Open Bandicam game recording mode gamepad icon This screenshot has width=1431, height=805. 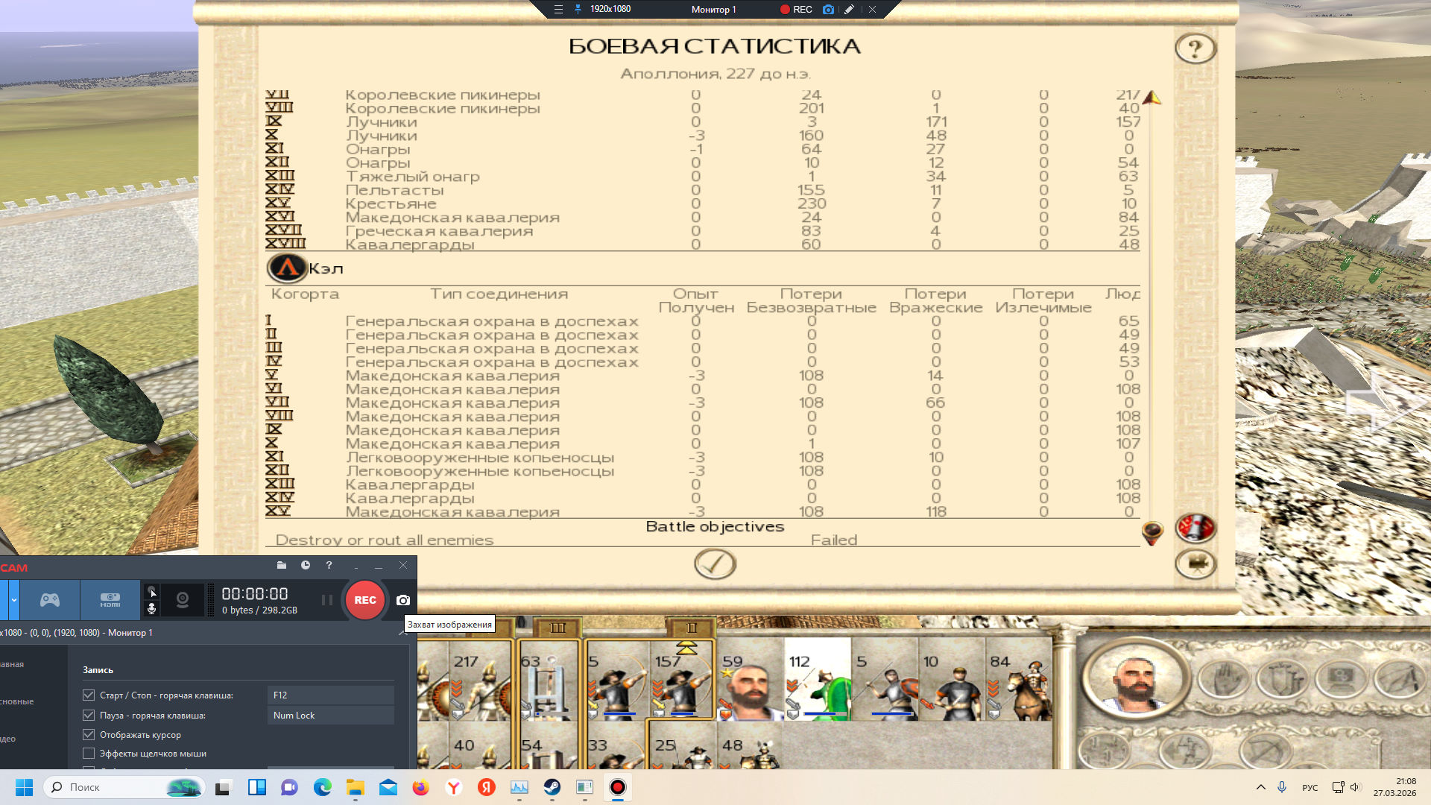[x=50, y=600]
